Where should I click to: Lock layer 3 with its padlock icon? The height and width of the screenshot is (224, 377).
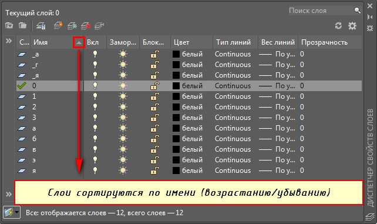[154, 118]
